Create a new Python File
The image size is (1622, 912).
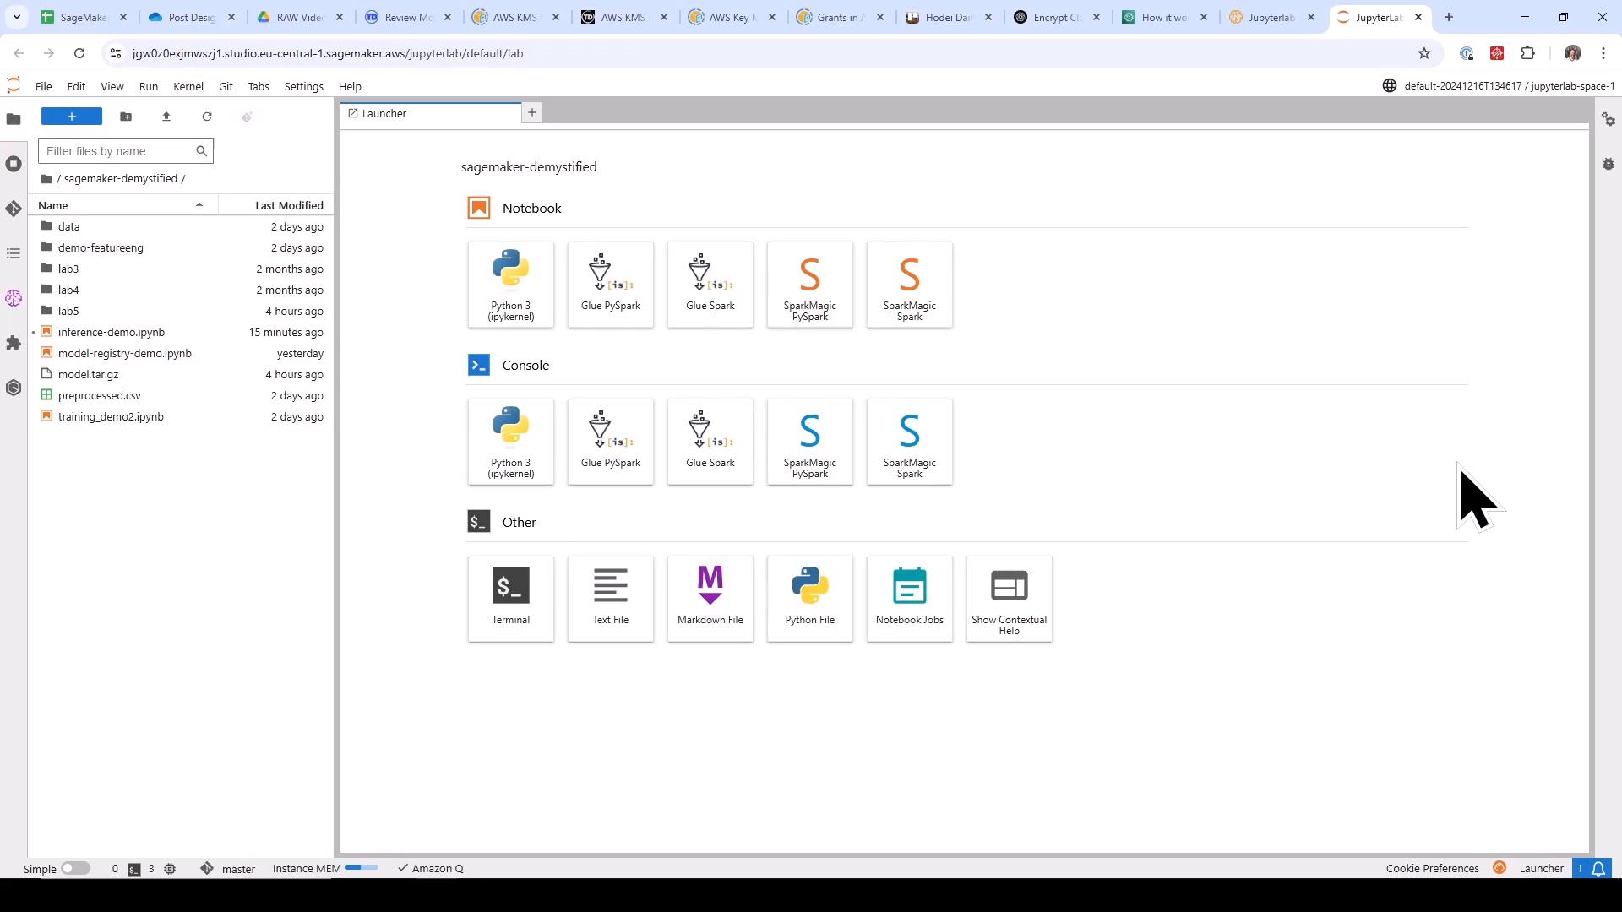810,599
